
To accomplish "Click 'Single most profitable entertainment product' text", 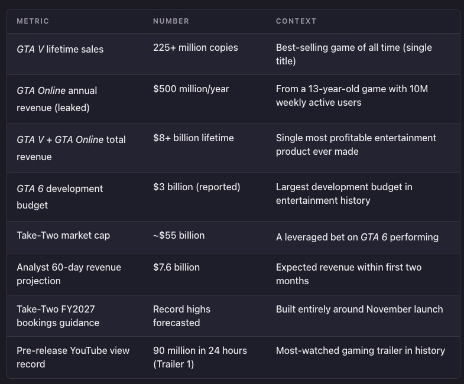I will pyautogui.click(x=356, y=145).
